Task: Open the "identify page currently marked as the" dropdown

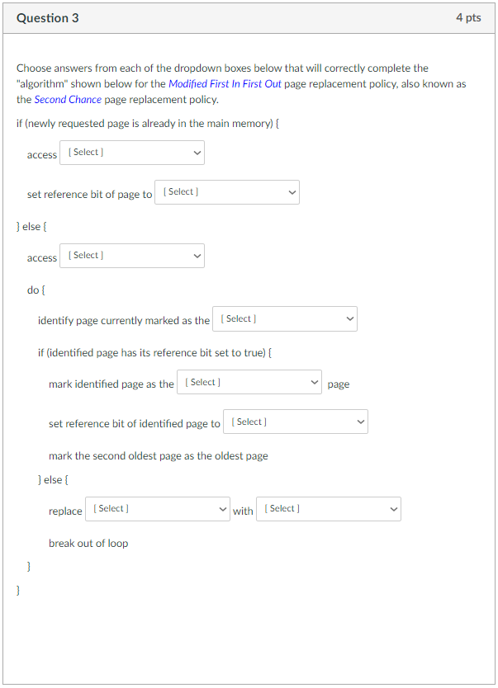Action: [284, 318]
